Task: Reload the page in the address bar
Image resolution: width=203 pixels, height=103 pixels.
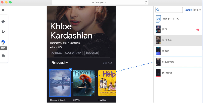Action: [x=146, y=2]
